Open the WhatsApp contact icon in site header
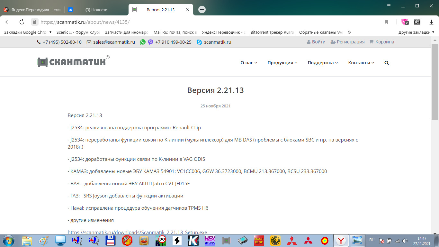The width and height of the screenshot is (439, 247). [x=143, y=42]
